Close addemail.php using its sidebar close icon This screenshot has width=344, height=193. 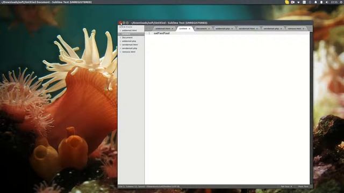[120, 41]
